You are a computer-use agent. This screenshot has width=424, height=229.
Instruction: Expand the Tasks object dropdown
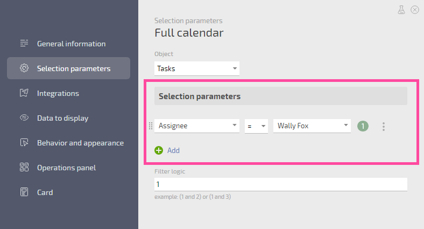(x=197, y=68)
